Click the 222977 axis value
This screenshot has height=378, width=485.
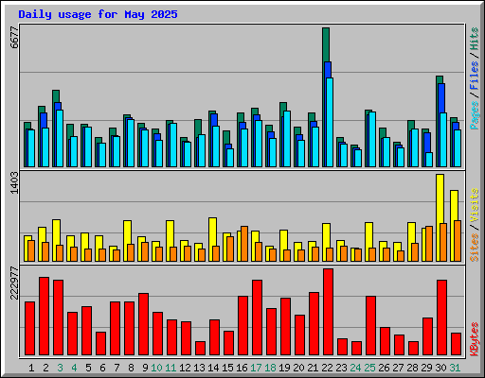pos(14,283)
